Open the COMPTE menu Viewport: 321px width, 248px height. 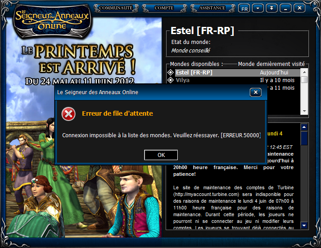[x=164, y=8]
